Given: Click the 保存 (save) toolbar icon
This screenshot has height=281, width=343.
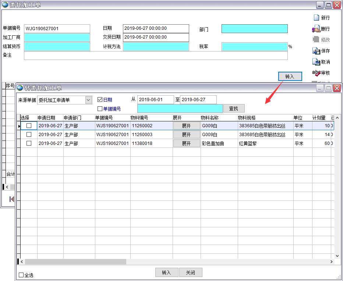Looking at the screenshot, I should [316, 51].
